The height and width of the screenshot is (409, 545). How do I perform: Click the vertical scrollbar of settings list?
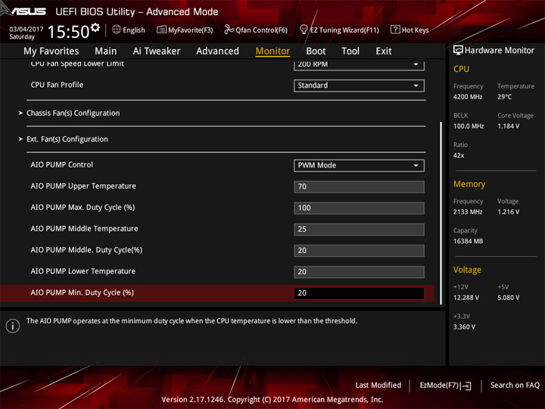tap(441, 213)
